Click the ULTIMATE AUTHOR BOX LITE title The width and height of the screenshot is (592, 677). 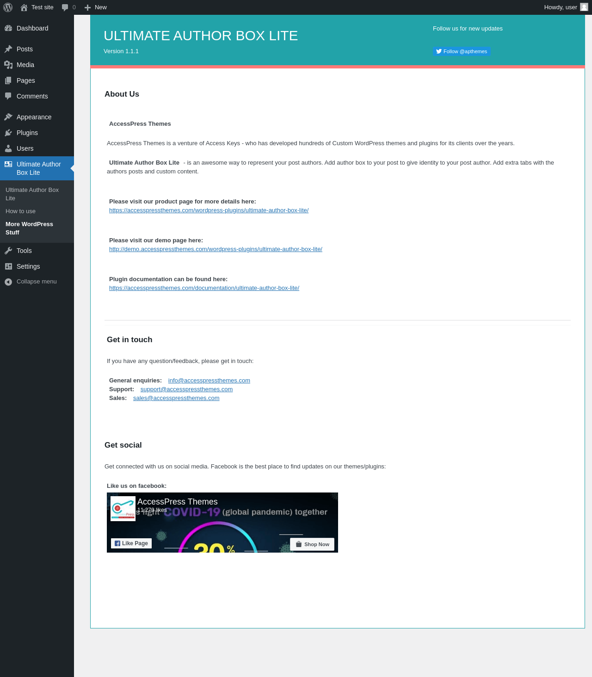[x=201, y=36]
